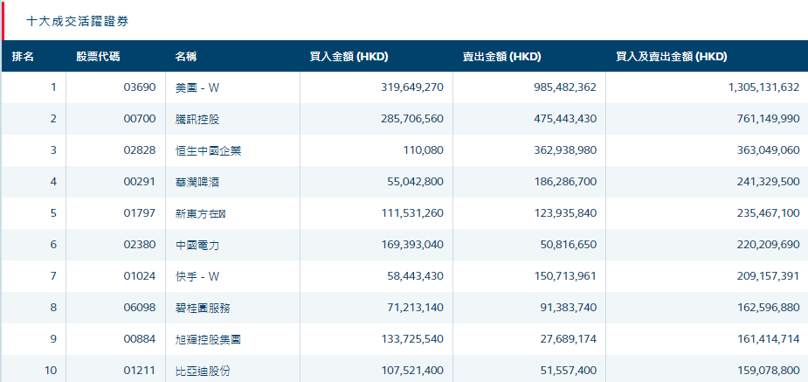Select total amount 235,467,100

point(769,213)
